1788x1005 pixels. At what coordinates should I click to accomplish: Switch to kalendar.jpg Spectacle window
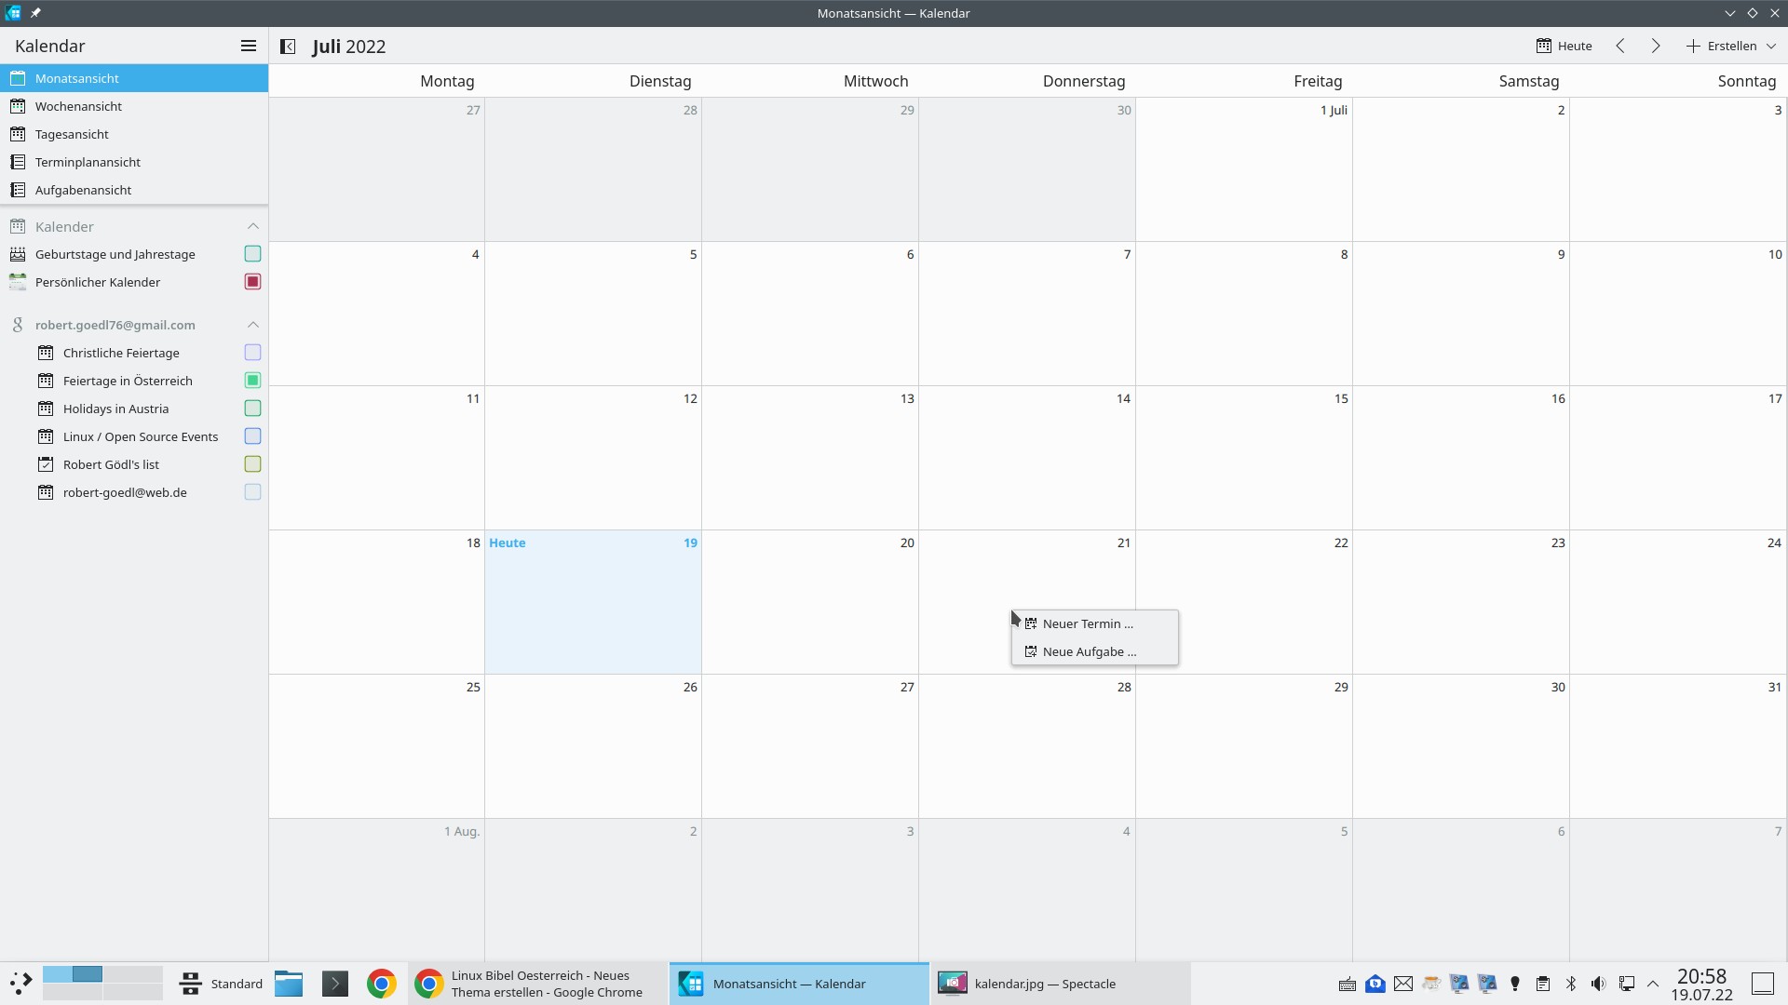click(1060, 984)
